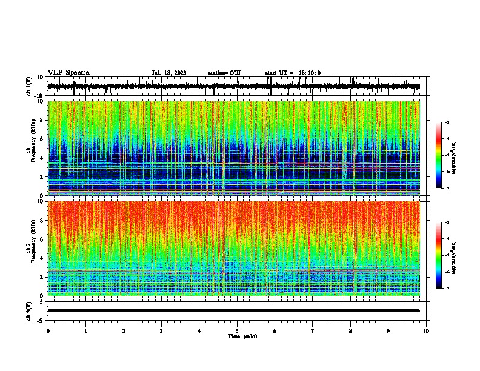Click the ch.2 color bar log(PSD) label
This screenshot has height=371, width=480.
click(x=453, y=258)
